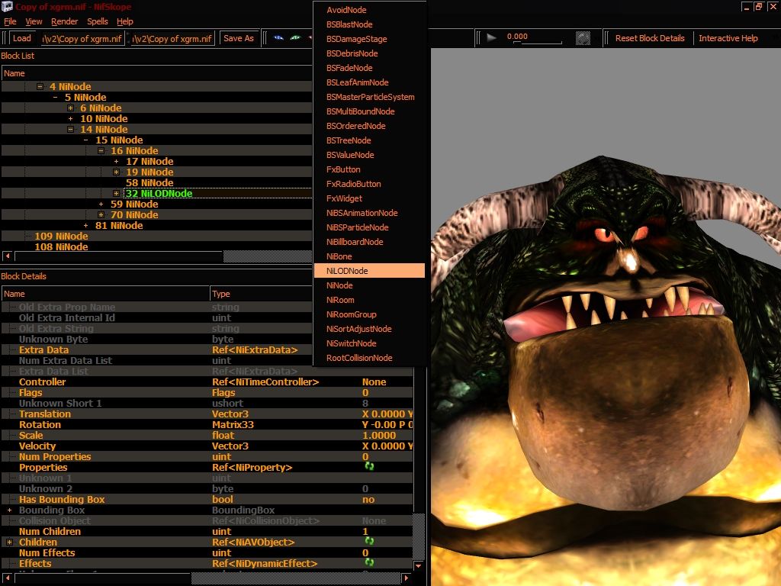
Task: Choose AvoidNode from the list
Action: pos(369,10)
